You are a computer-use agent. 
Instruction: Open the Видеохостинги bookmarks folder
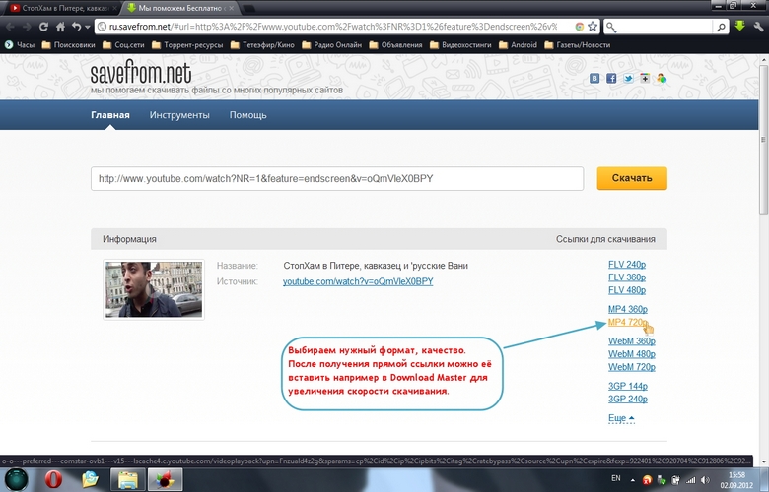pyautogui.click(x=460, y=45)
